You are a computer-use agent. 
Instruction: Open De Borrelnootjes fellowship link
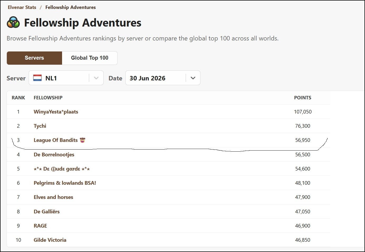pyautogui.click(x=54, y=155)
